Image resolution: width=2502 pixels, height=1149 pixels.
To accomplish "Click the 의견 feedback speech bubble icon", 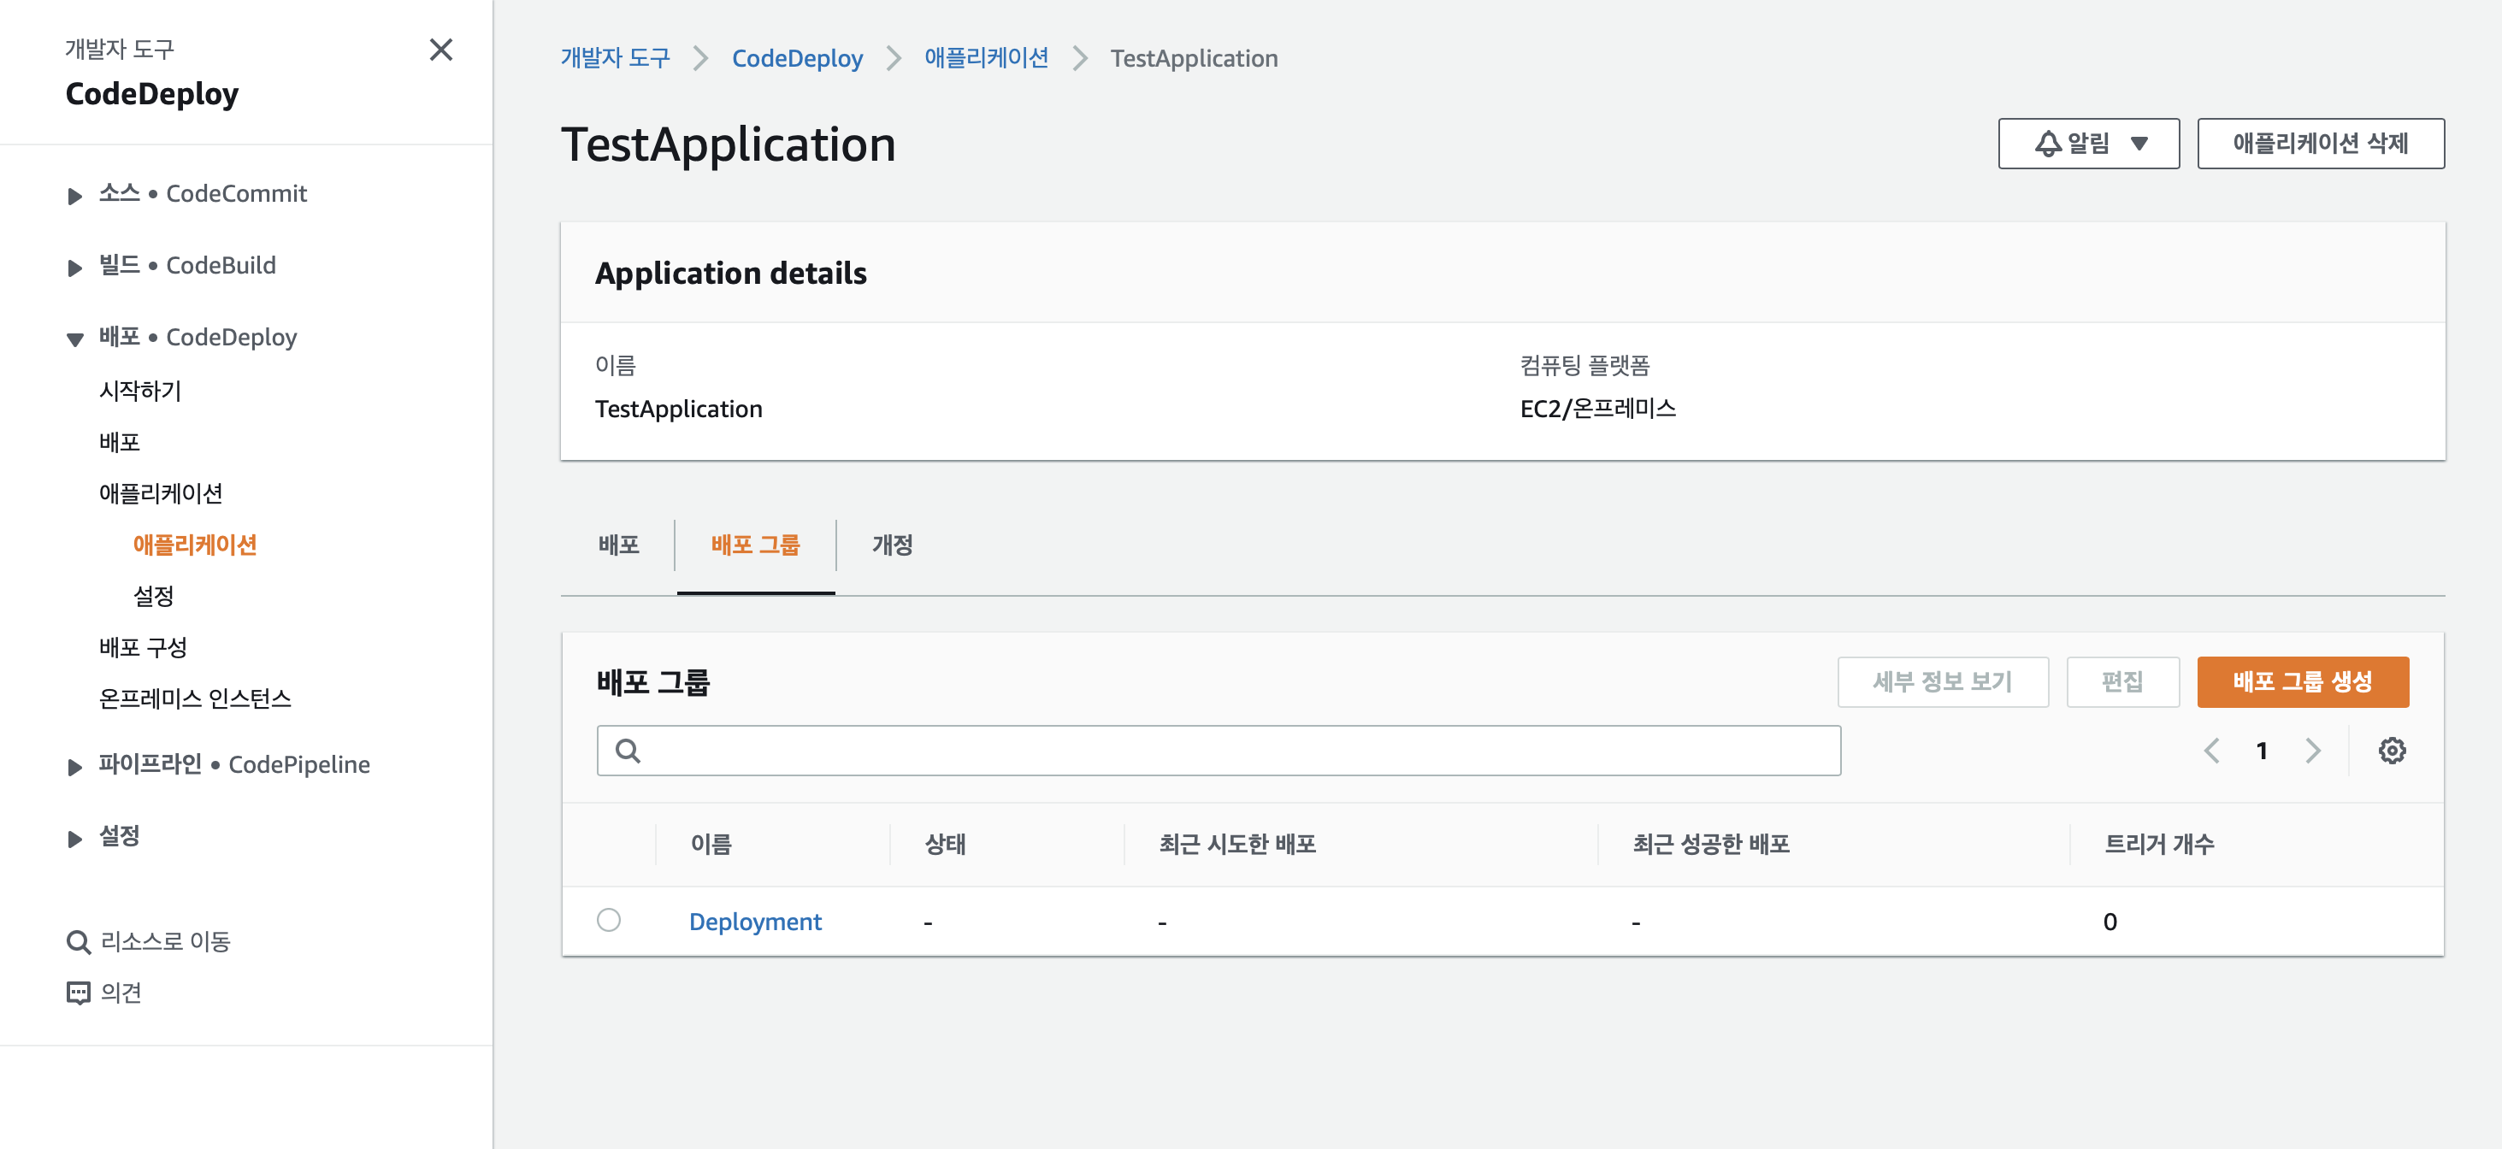I will pos(79,993).
